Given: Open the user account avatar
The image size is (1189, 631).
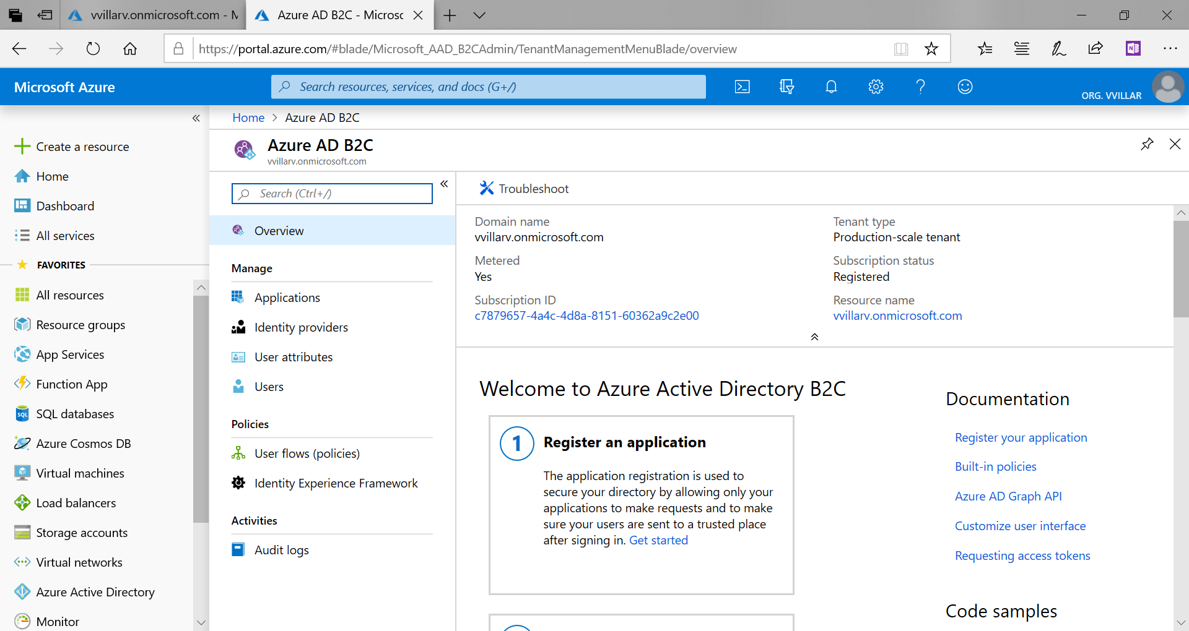Looking at the screenshot, I should (x=1168, y=87).
